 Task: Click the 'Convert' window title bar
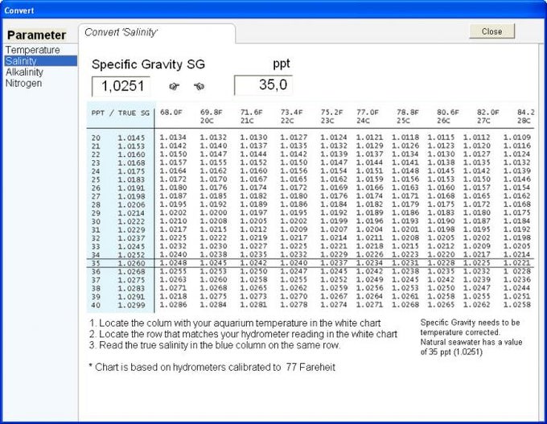[273, 10]
